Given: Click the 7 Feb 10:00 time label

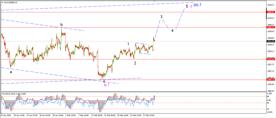Looking at the screenshot, I should coord(84,115).
